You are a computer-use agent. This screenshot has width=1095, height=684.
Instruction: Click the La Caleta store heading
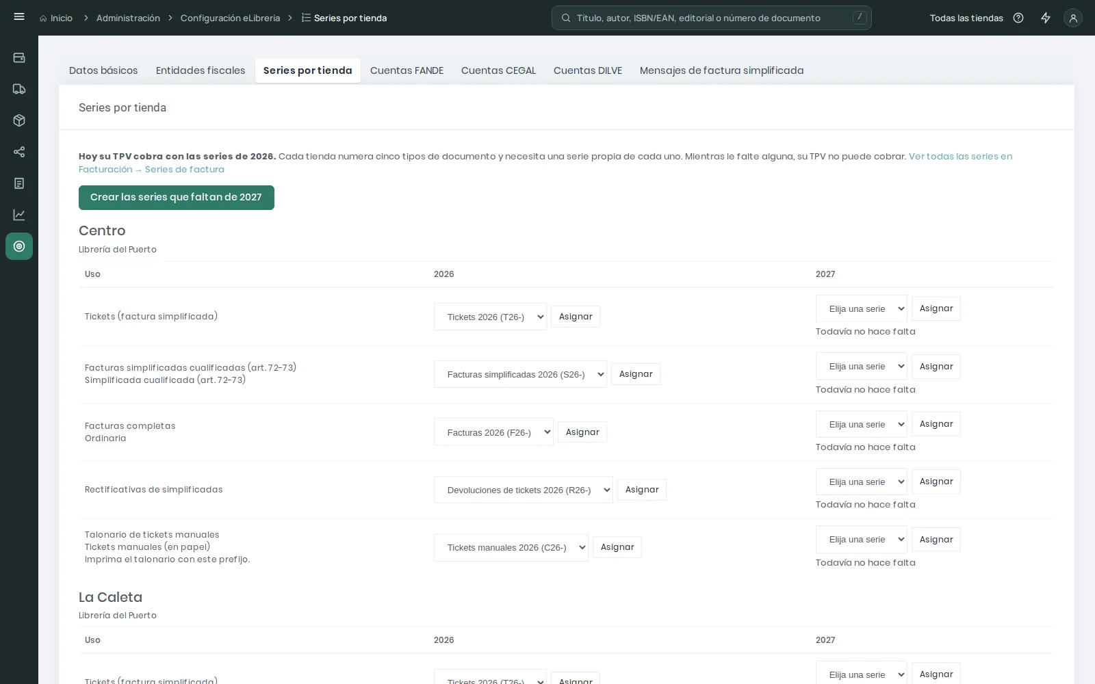click(x=110, y=597)
